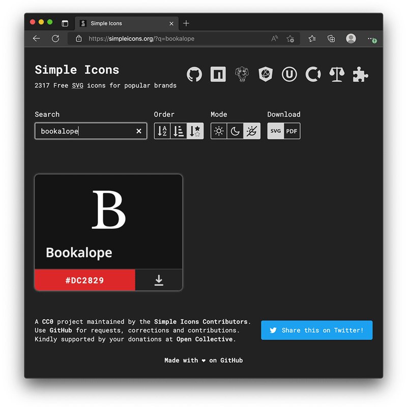407x407 pixels.
Task: Open browser Collections
Action: coord(331,39)
